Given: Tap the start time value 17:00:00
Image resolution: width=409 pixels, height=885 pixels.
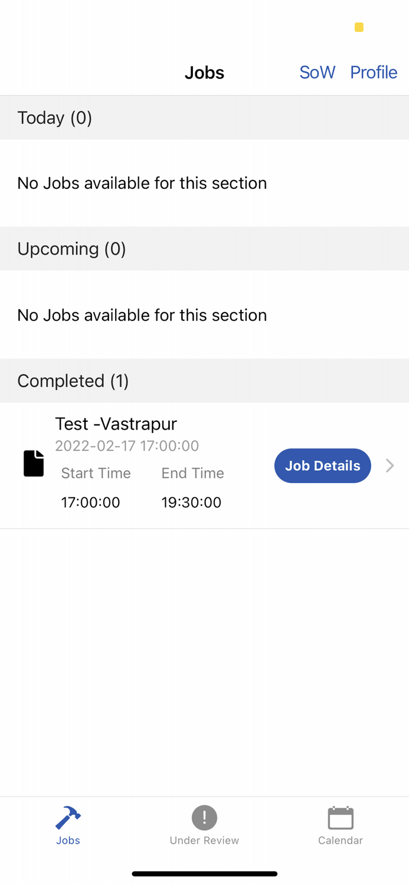Looking at the screenshot, I should tap(91, 502).
